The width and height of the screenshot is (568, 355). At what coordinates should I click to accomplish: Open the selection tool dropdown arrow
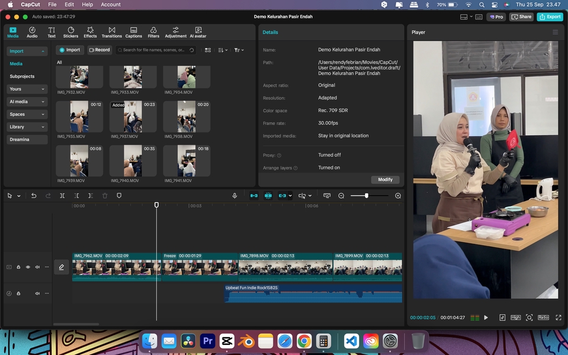17,195
